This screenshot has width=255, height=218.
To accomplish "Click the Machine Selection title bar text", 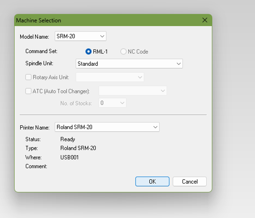I will pos(39,21).
